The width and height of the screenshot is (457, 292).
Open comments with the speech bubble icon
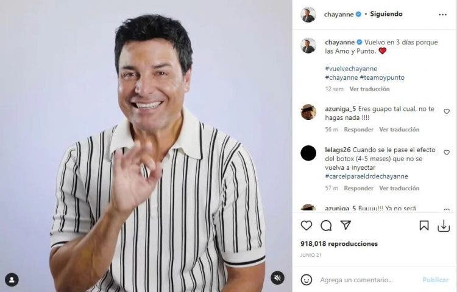point(326,226)
